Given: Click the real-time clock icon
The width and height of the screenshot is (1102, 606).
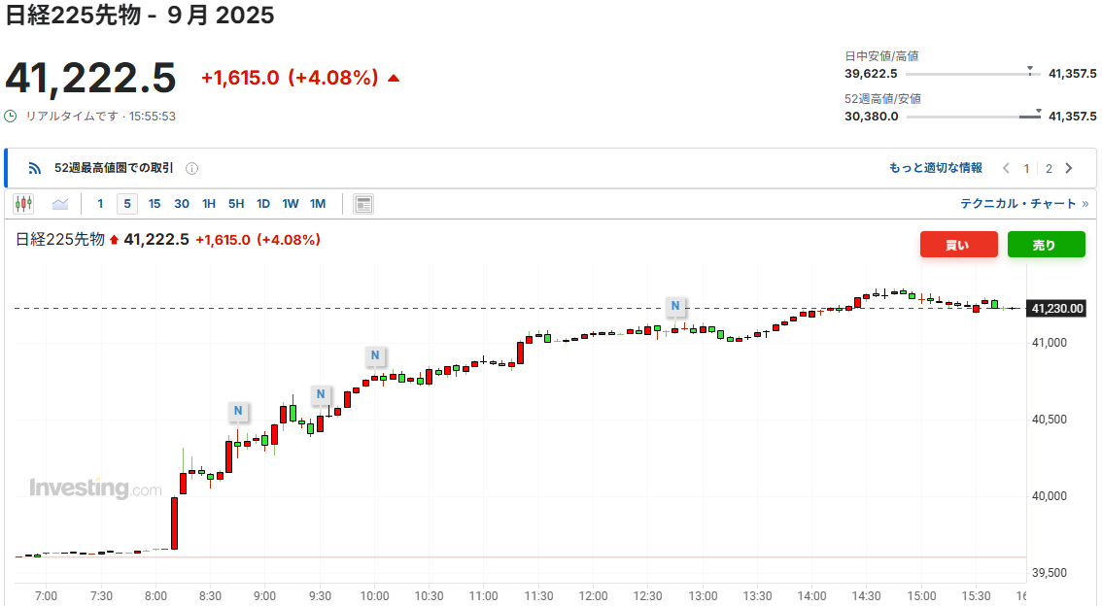Looking at the screenshot, I should pyautogui.click(x=11, y=116).
